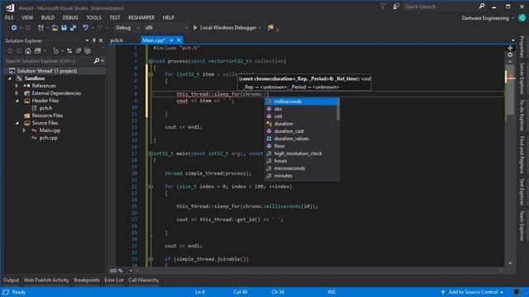The height and width of the screenshot is (297, 529).
Task: Click the Dartware Engineering account avatar
Action: (522, 18)
